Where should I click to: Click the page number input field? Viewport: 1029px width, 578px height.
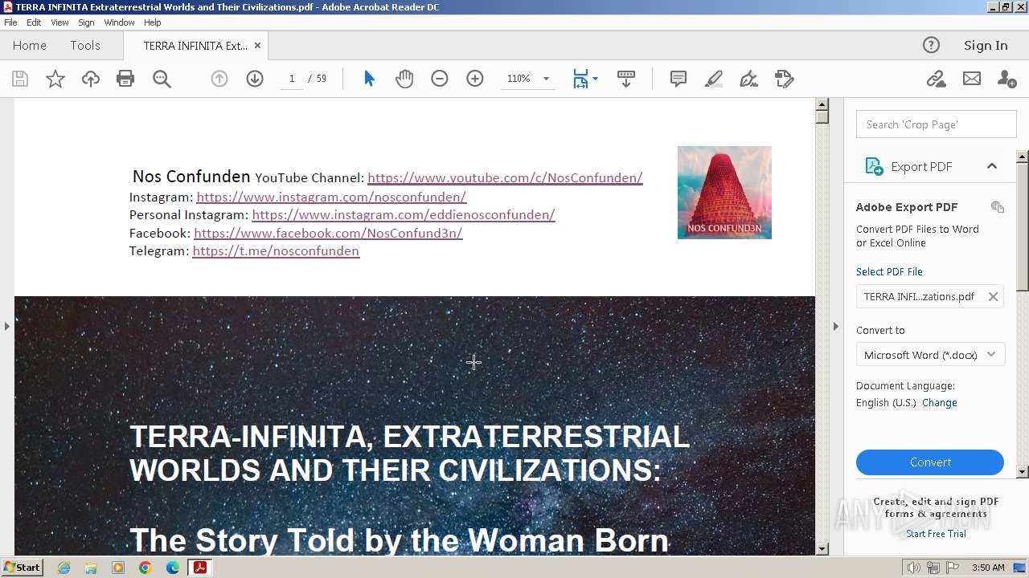pyautogui.click(x=291, y=79)
